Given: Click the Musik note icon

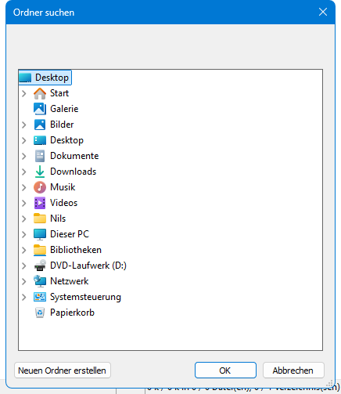Looking at the screenshot, I should click(x=40, y=187).
